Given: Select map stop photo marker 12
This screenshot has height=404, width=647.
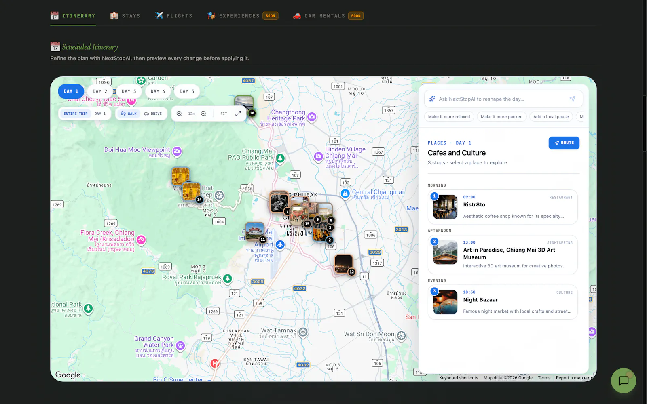Looking at the screenshot, I should 344,264.
